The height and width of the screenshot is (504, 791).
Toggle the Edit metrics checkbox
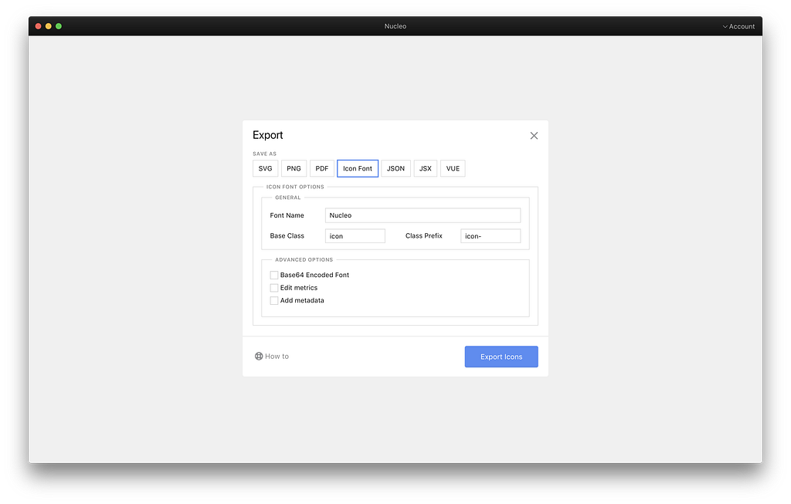[x=274, y=288]
